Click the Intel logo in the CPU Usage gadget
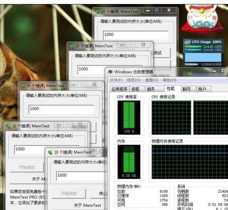 coord(188,42)
